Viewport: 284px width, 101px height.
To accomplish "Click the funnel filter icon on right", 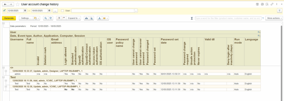I will pos(280,11).
